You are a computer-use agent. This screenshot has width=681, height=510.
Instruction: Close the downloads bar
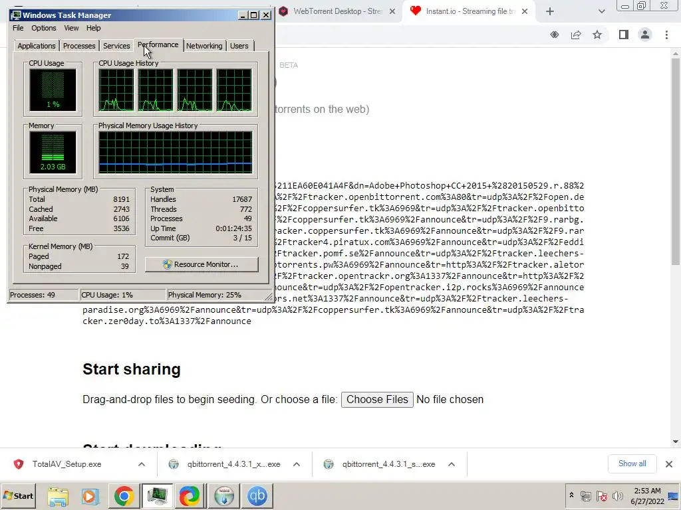pos(669,464)
